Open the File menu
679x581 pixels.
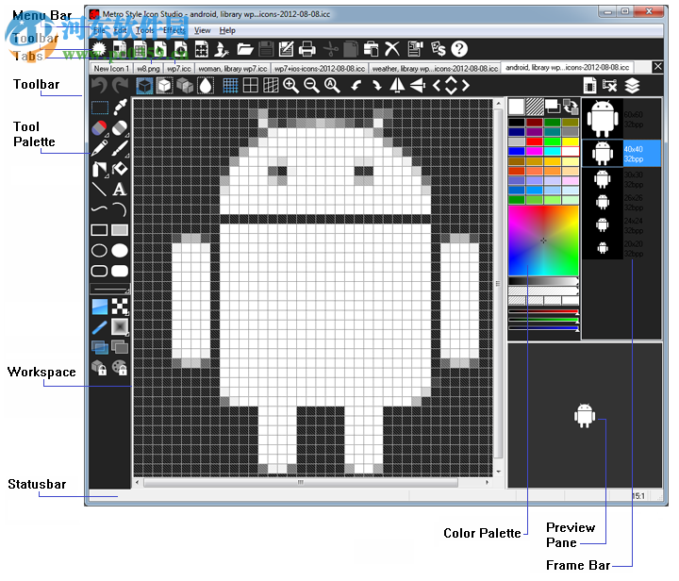point(99,30)
